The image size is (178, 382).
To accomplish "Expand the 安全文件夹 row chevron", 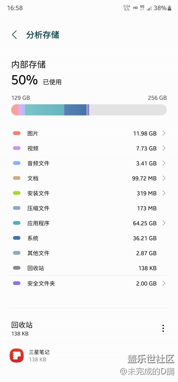I will pos(164,283).
